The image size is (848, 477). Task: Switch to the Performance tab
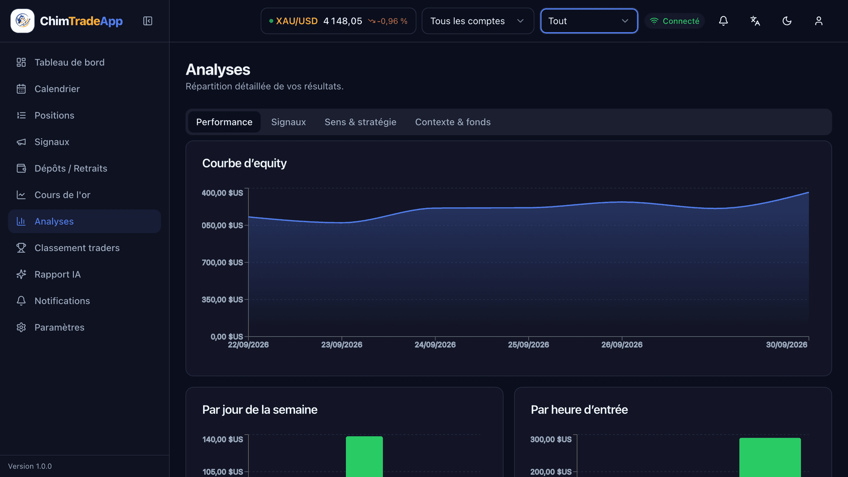click(224, 122)
